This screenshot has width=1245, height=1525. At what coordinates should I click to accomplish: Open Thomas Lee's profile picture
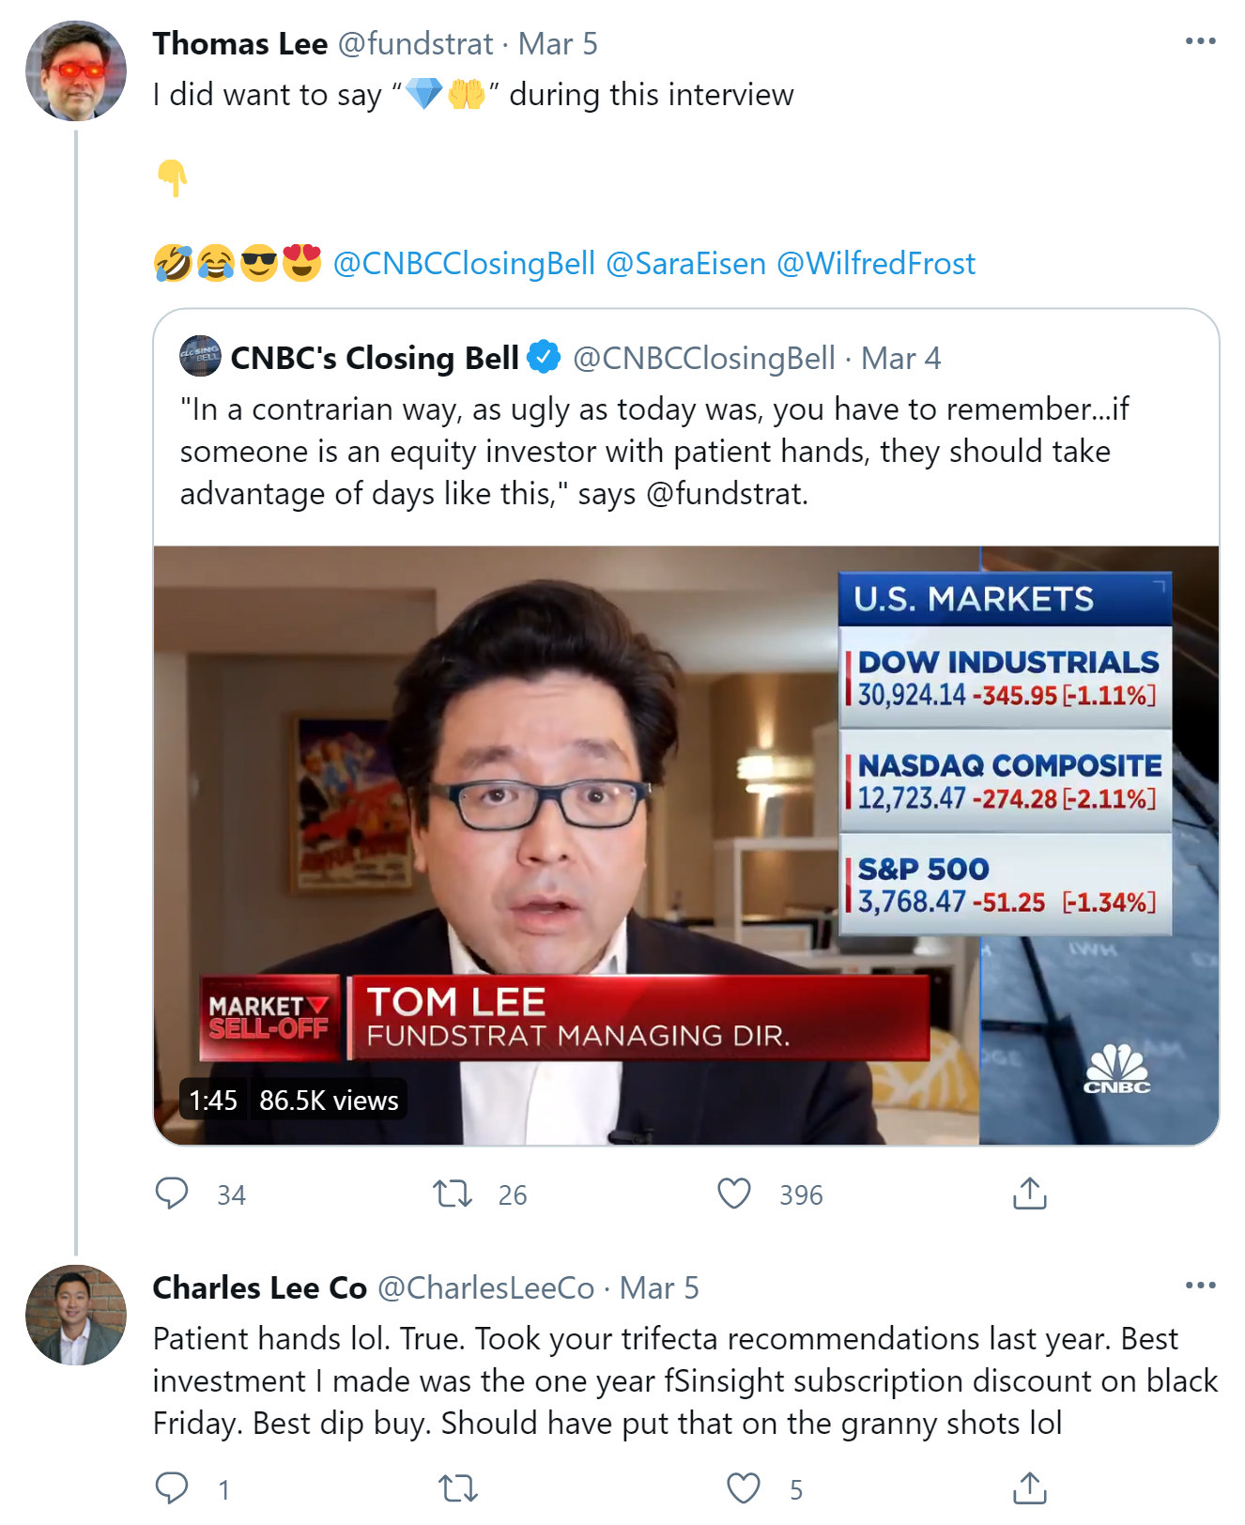coord(76,71)
